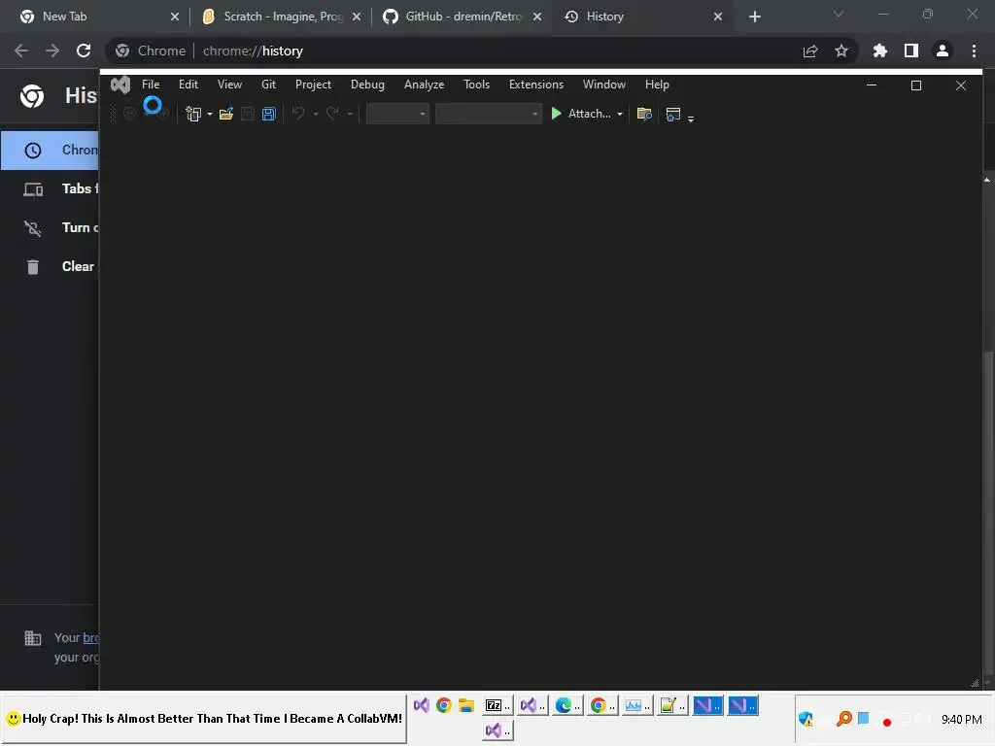
Task: Click Chrome's back arrow
Action: [21, 51]
